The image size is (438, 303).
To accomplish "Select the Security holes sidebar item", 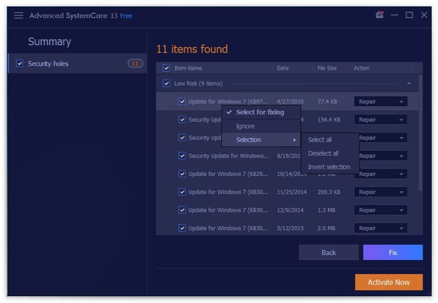I will 78,63.
